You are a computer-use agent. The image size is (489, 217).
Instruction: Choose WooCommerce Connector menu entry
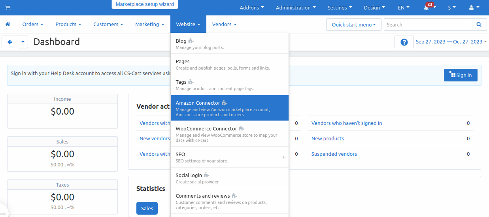click(x=229, y=134)
